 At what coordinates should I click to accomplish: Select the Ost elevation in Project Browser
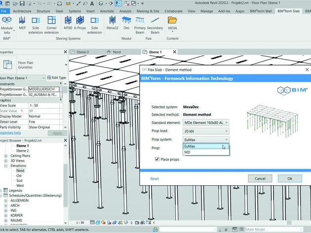(x=19, y=175)
